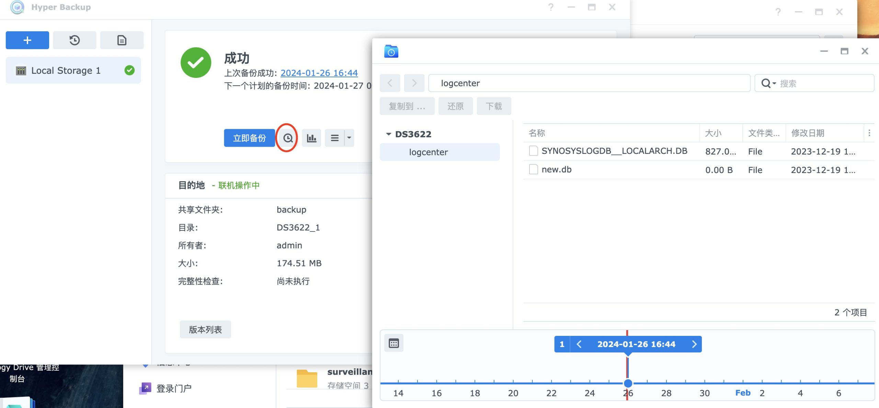Click the logcenter path field
Screen dimensions: 879x408
point(589,83)
